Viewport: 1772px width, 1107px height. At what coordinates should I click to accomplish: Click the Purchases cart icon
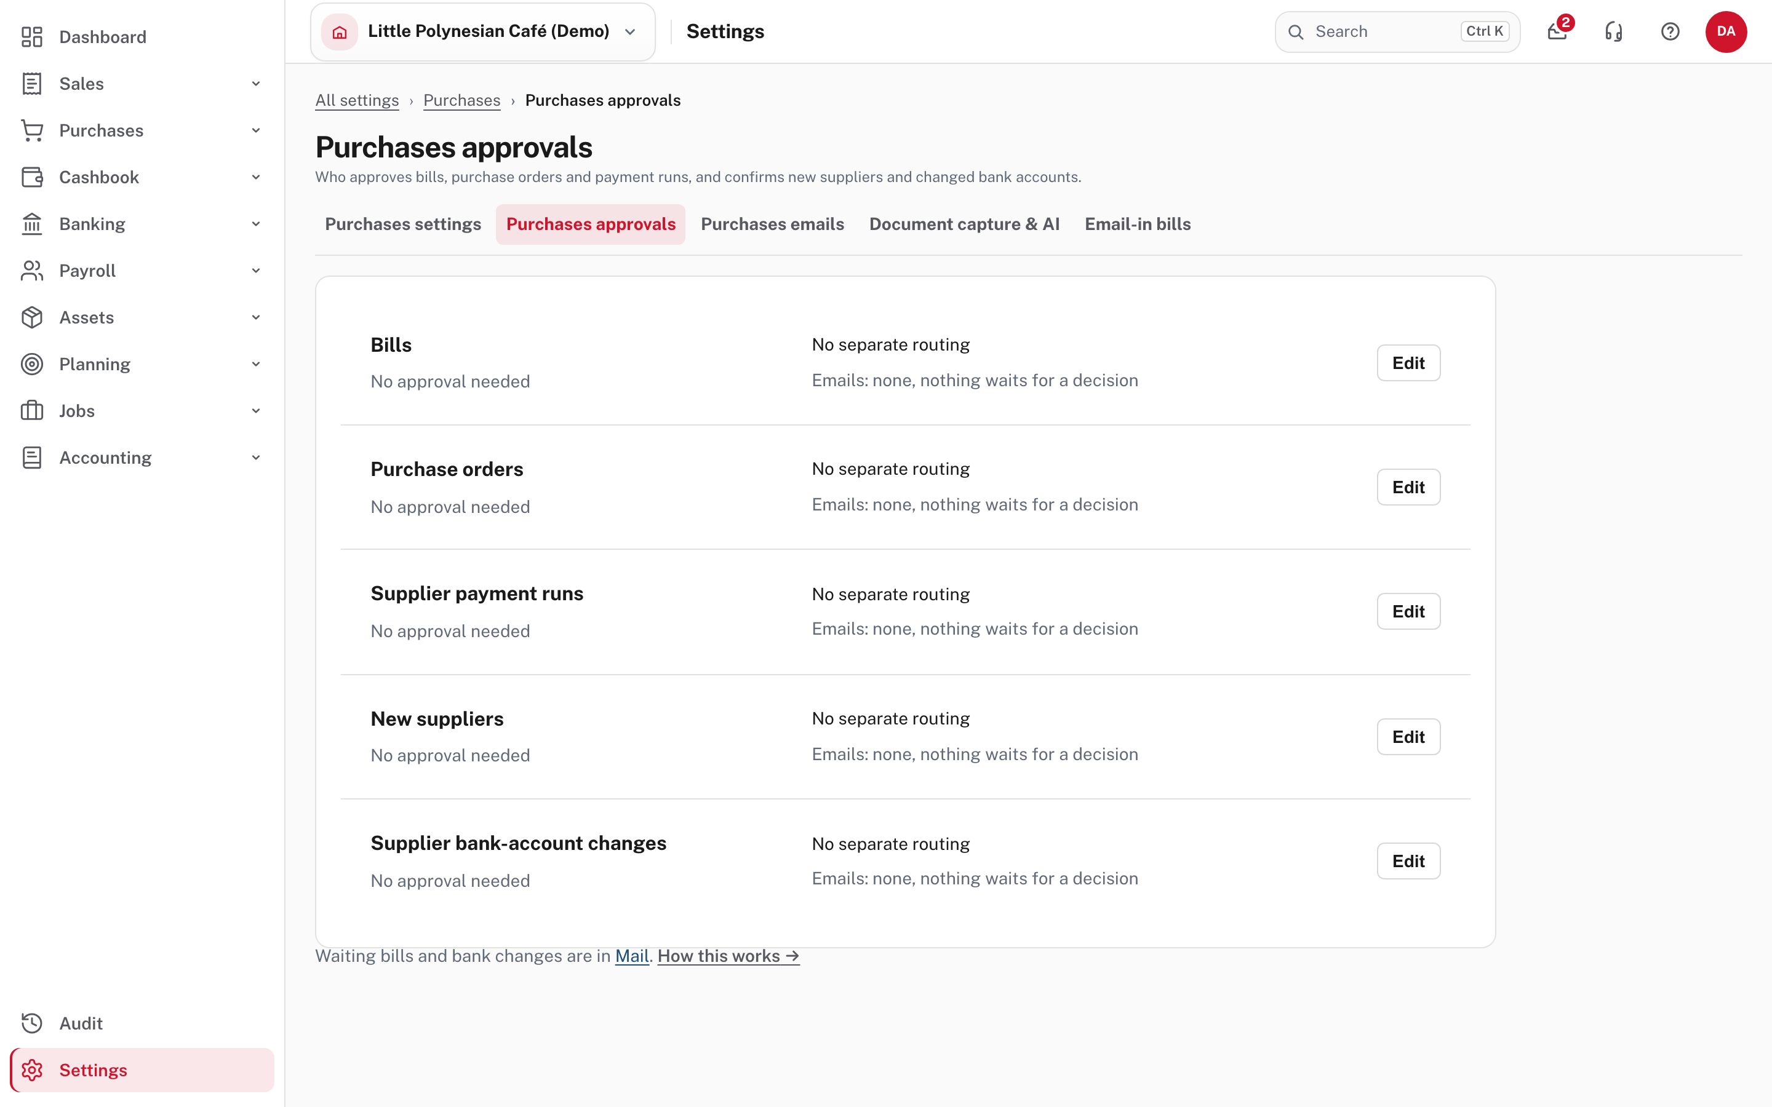pyautogui.click(x=31, y=130)
